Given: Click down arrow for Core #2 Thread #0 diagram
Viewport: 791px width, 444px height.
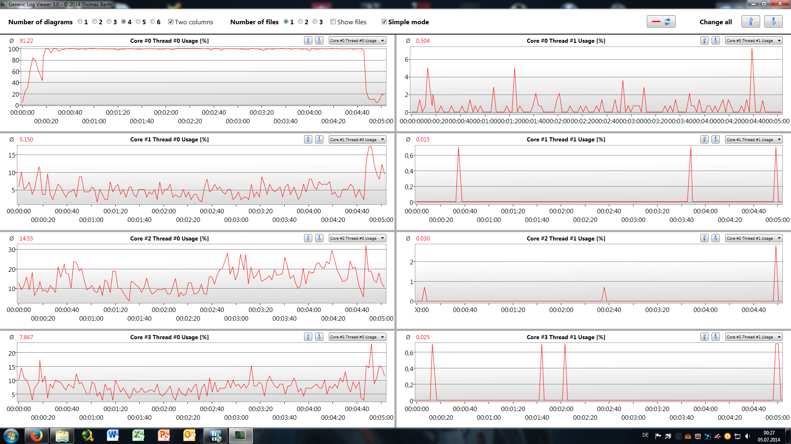Looking at the screenshot, I should (319, 238).
